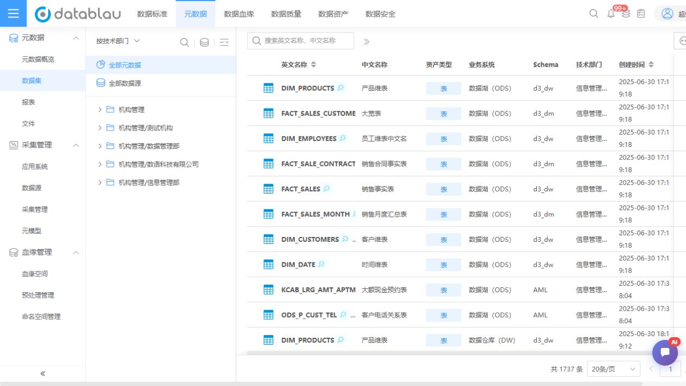Open the FACT_SALES_MONTH table link

315,214
